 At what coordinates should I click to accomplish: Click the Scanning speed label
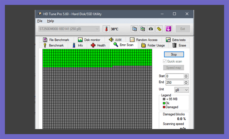(x=173, y=124)
